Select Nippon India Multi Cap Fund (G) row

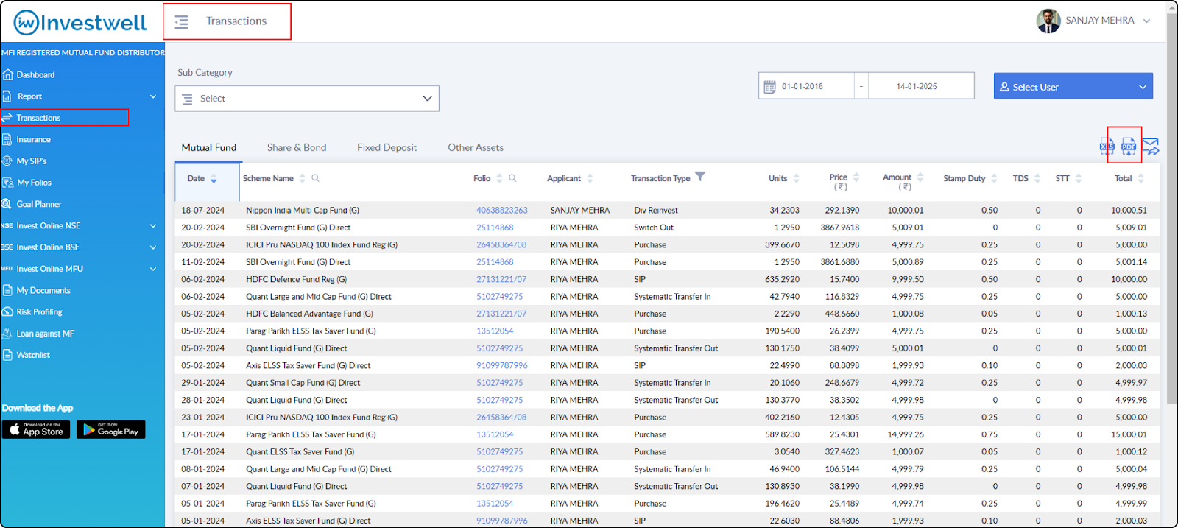click(x=667, y=211)
